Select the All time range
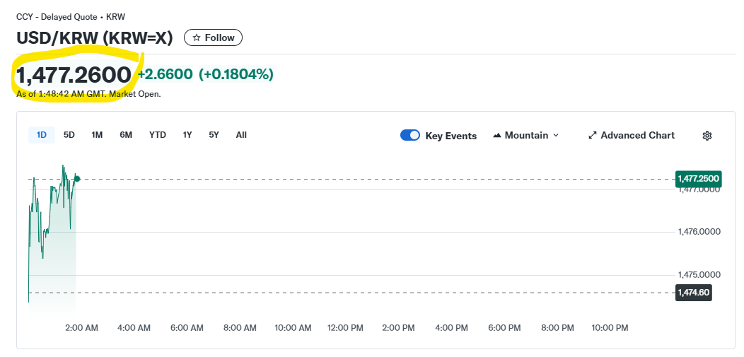744x357 pixels. (x=241, y=135)
